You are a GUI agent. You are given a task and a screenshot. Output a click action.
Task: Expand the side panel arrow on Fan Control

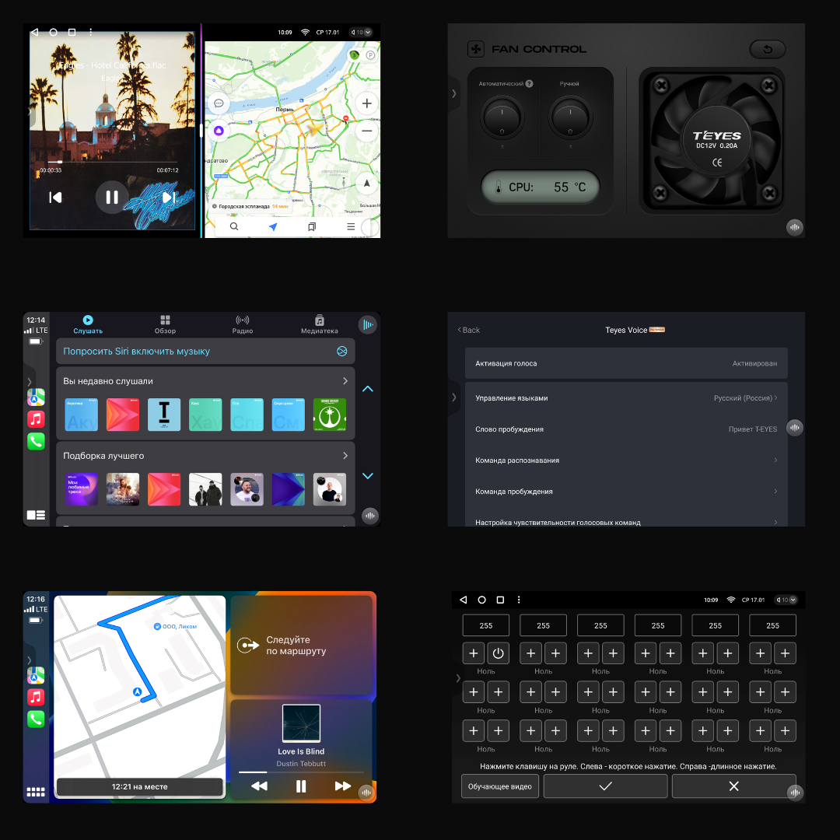453,93
